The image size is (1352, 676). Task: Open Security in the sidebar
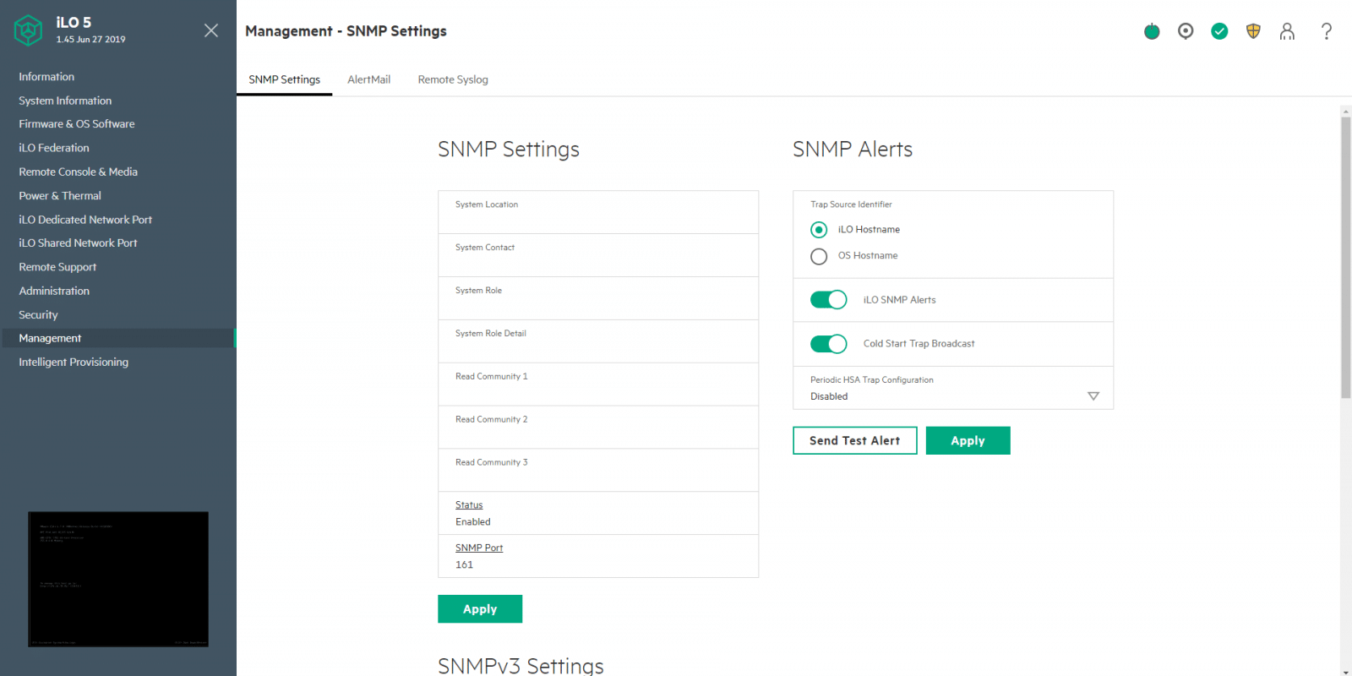(38, 314)
